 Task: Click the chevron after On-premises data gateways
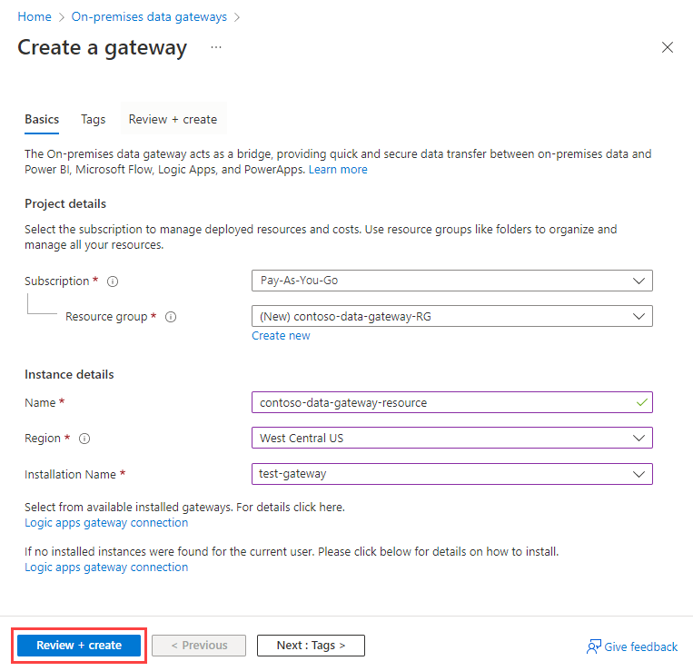pos(237,17)
